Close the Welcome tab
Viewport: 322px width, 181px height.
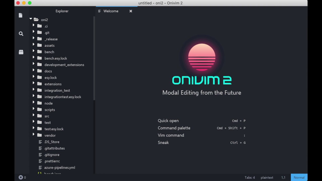point(131,11)
